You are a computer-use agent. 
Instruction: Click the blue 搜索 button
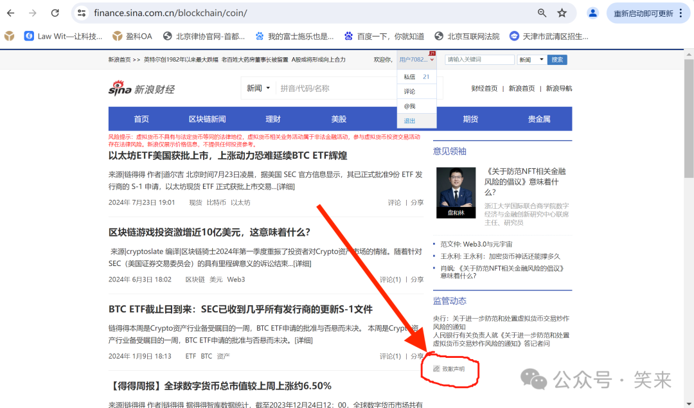pyautogui.click(x=557, y=60)
